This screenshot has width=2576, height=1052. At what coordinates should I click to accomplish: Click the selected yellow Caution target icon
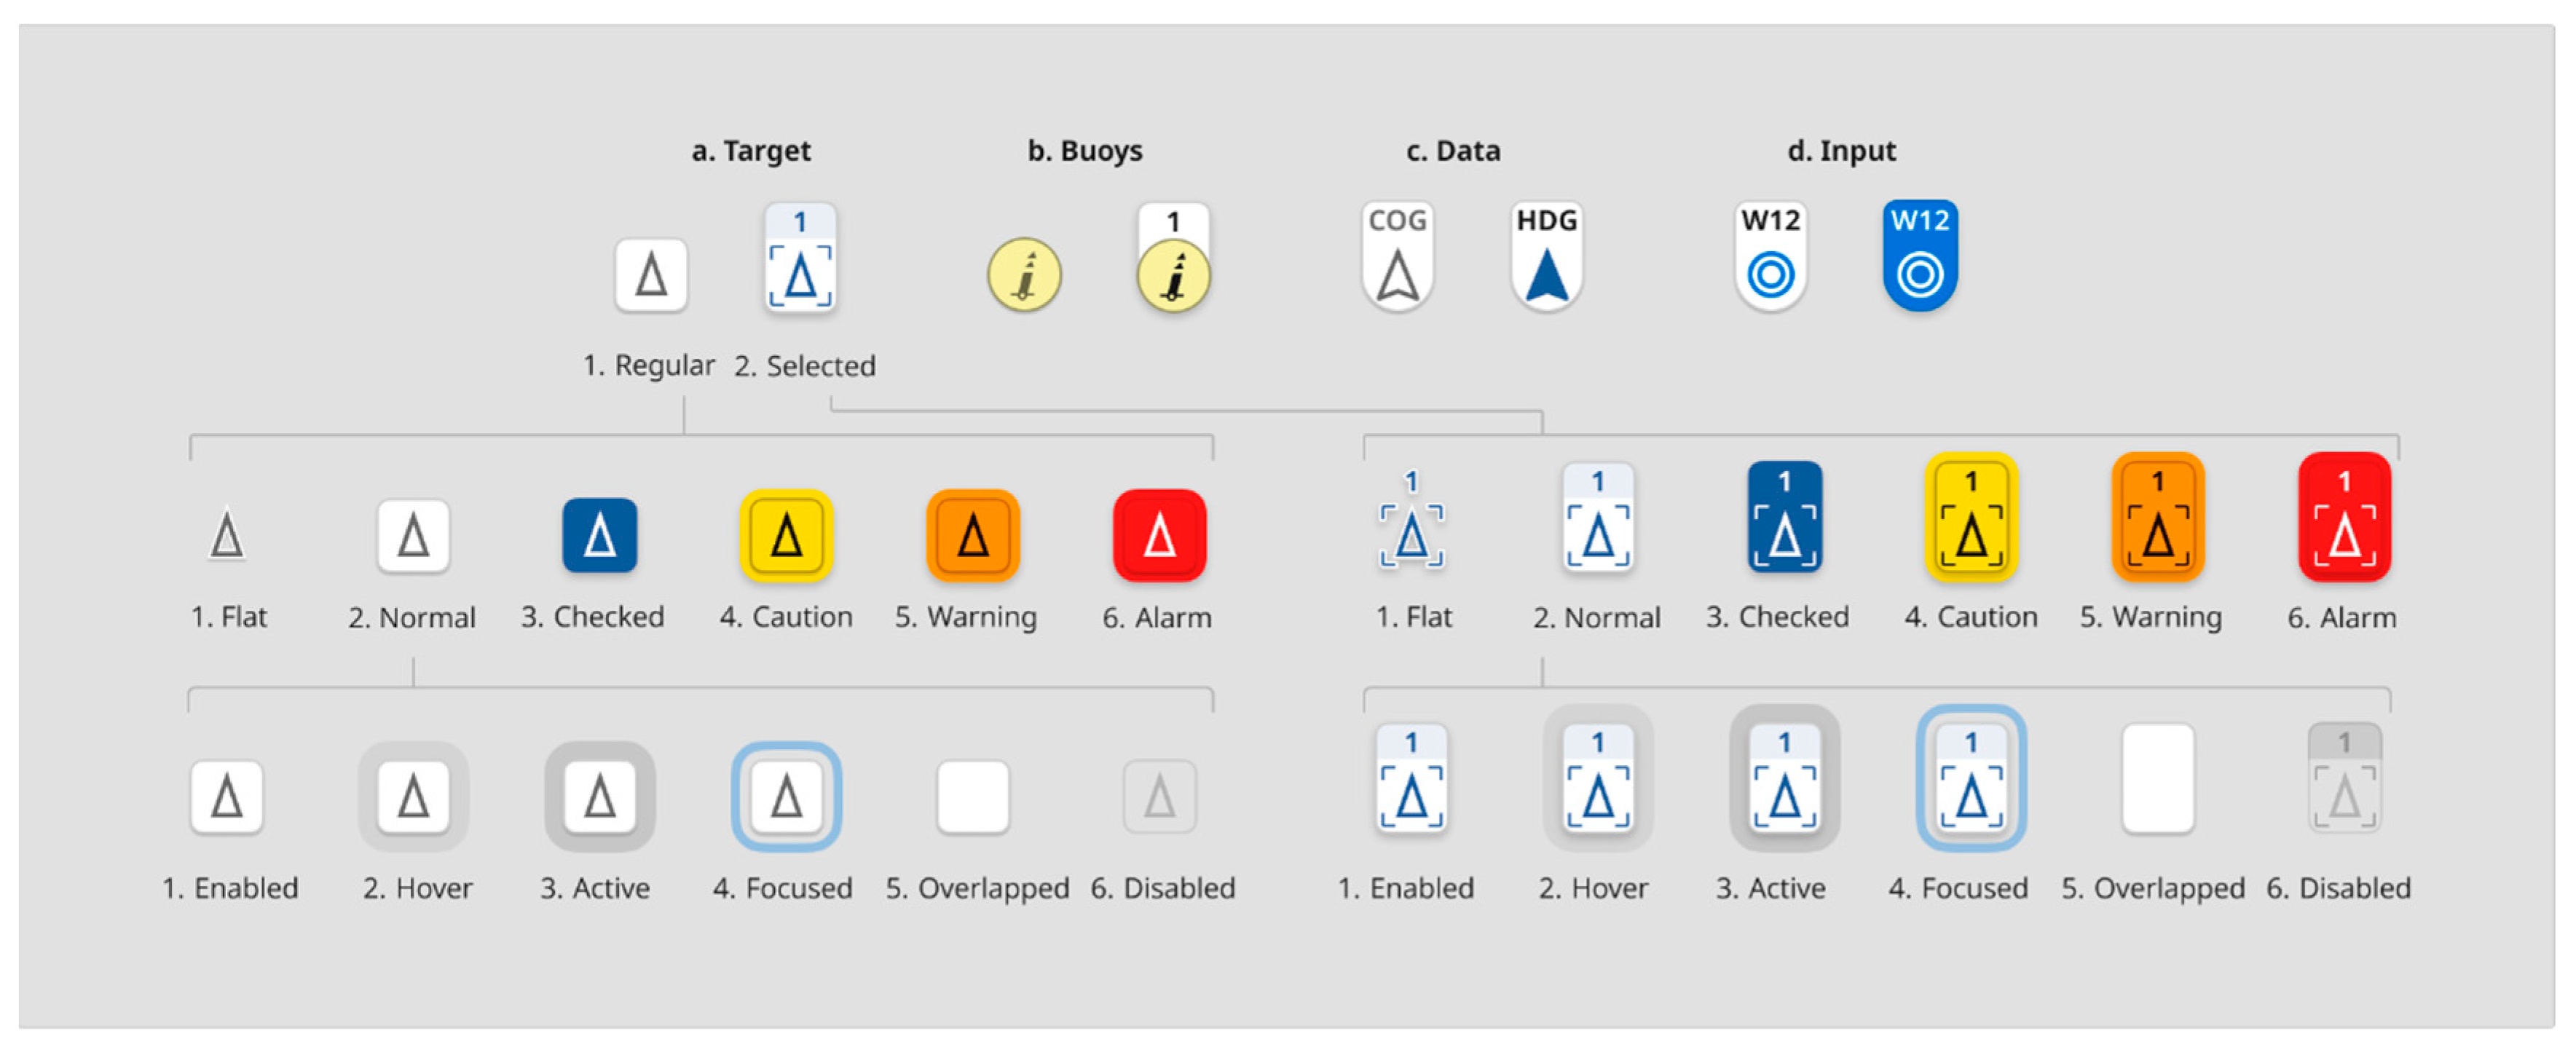click(x=1971, y=517)
